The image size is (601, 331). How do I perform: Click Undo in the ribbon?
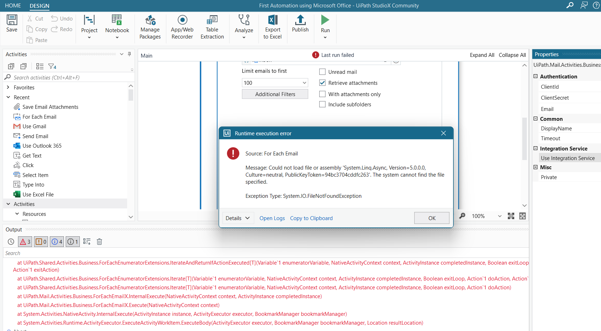(62, 18)
